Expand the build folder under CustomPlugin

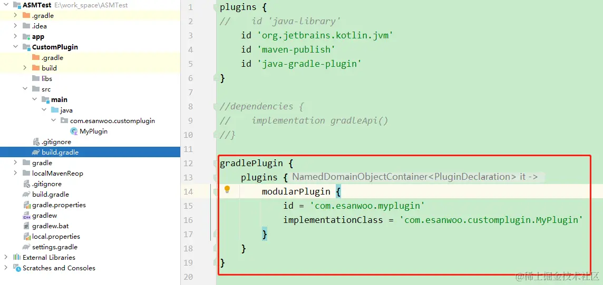pyautogui.click(x=25, y=68)
